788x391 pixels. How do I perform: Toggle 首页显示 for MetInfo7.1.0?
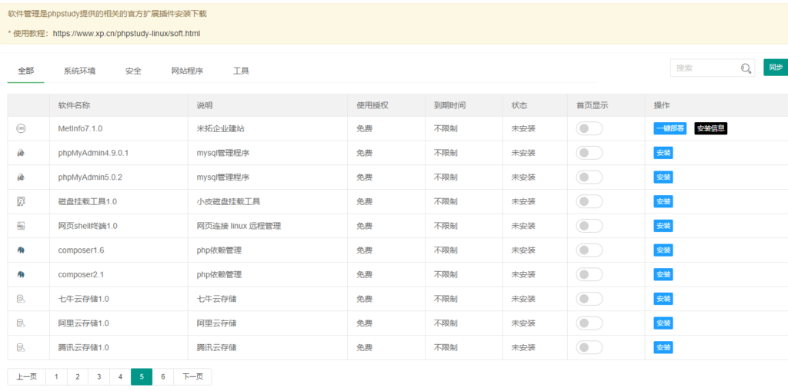pos(589,128)
